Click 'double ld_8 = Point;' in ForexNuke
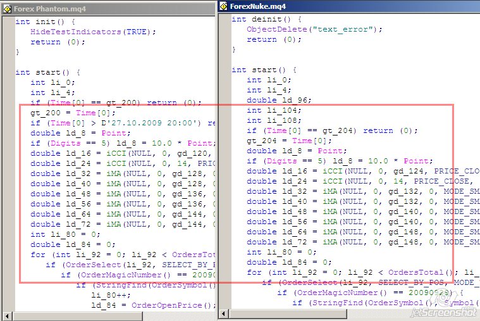The image size is (480, 321). tap(297, 151)
